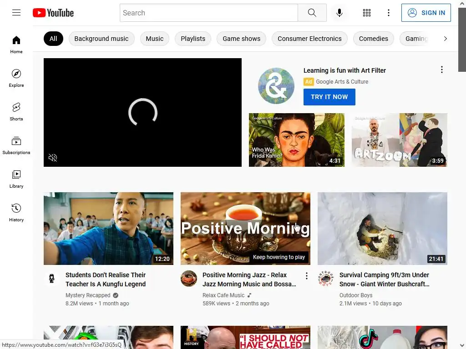Select the Playlists filter chip
The height and width of the screenshot is (349, 466).
coord(193,39)
